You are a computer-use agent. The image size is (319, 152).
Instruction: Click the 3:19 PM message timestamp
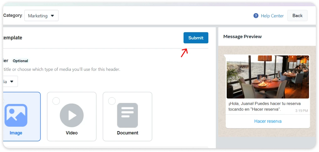coord(301,111)
